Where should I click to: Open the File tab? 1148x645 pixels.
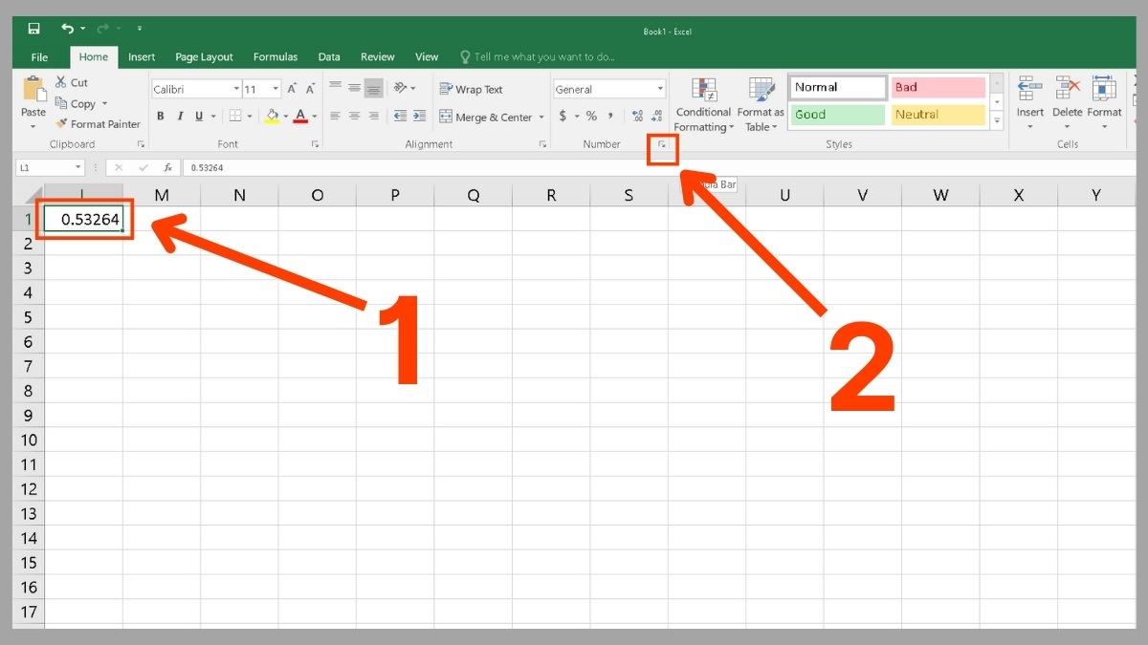(39, 57)
